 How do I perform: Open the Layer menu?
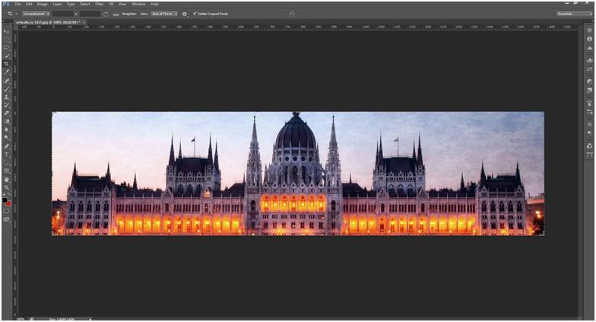coord(57,4)
